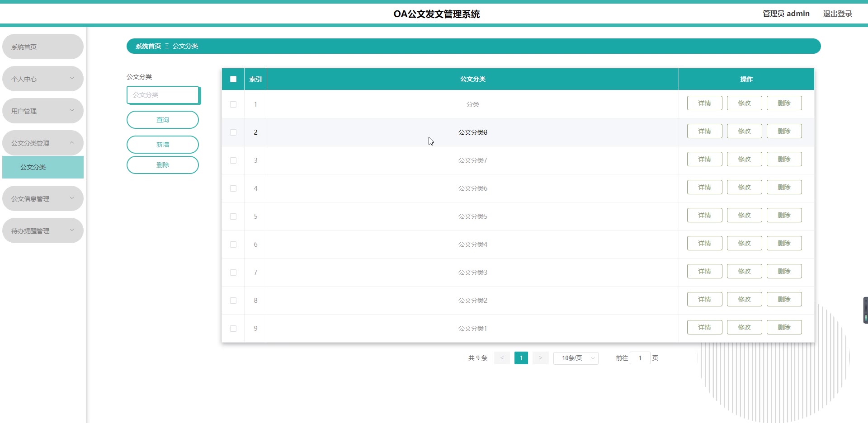
Task: Click 删除 for 公文分类2
Action: pyautogui.click(x=784, y=299)
